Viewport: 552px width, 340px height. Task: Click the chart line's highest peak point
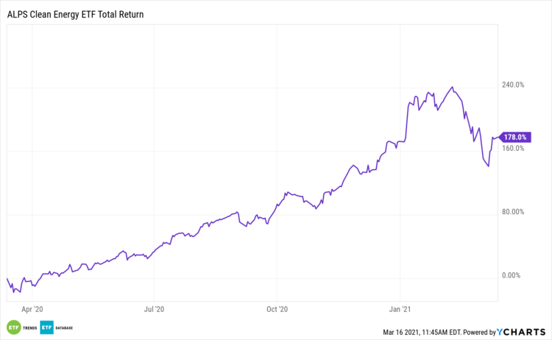tap(452, 87)
